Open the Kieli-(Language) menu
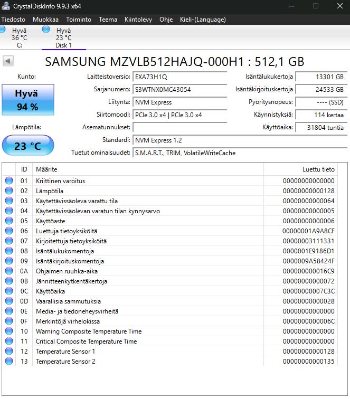Viewport: 350px width, 399px height. point(203,20)
